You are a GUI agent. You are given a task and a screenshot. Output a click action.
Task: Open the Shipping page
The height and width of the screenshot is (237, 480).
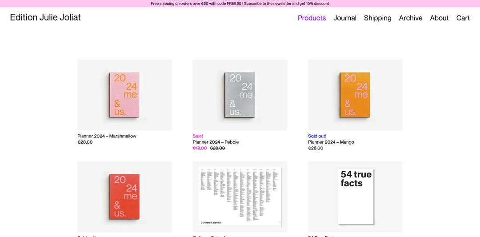coord(377,18)
